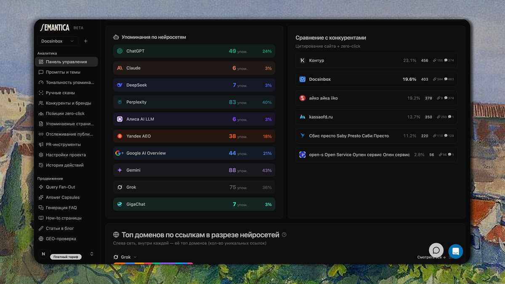Image resolution: width=505 pixels, height=284 pixels.
Task: Open Панель управления in the sidebar
Action: point(66,62)
